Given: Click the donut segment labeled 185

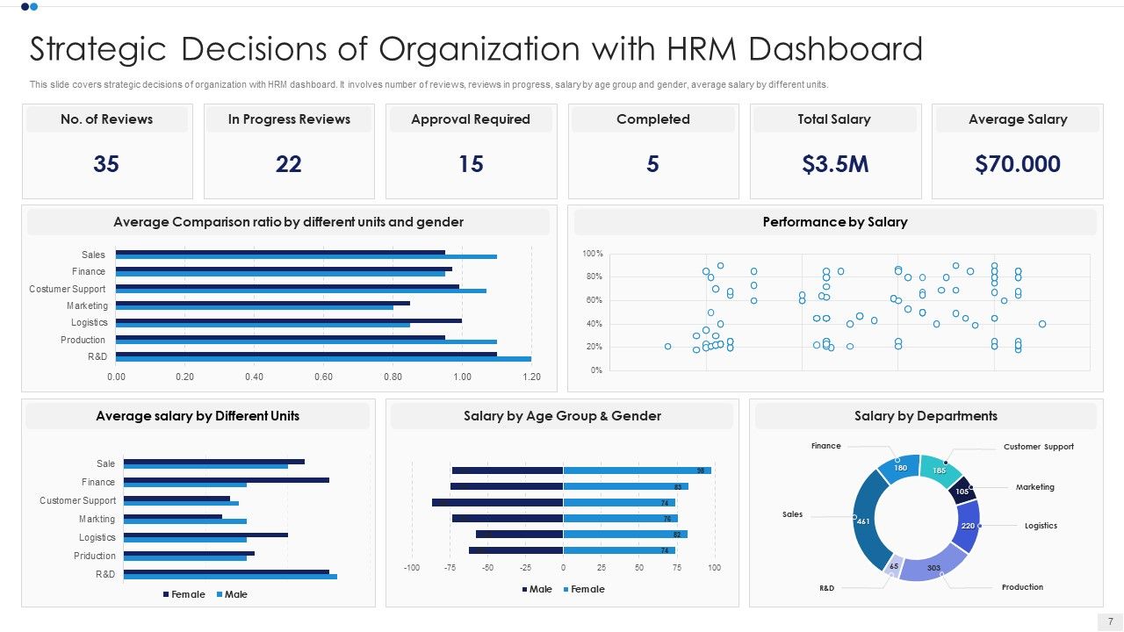Looking at the screenshot, I should click(939, 469).
